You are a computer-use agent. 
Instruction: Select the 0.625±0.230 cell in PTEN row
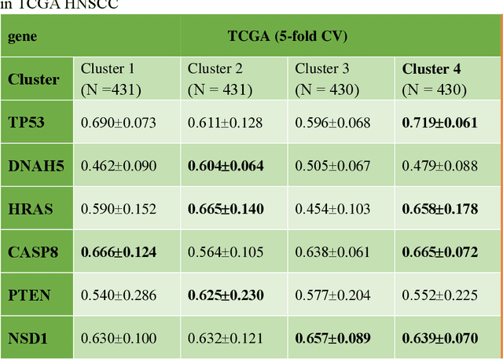coord(226,295)
